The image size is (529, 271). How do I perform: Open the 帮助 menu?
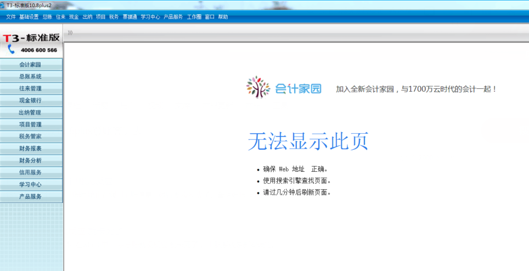tap(223, 17)
